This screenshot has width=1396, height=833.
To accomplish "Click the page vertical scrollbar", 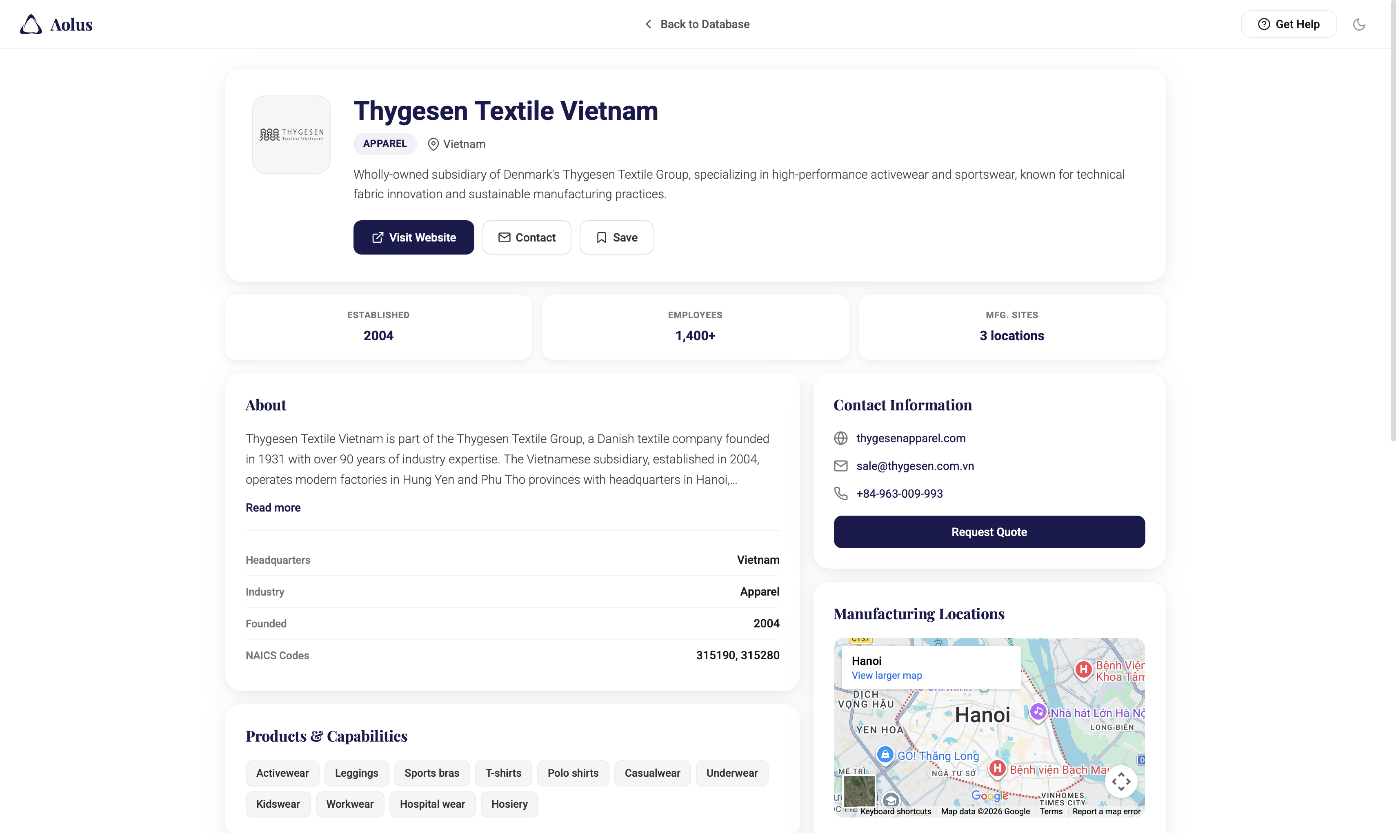I will [x=1392, y=224].
